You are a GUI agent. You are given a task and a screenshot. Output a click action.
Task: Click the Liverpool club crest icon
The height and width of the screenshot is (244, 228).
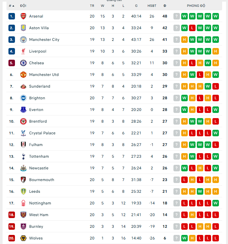(23, 51)
